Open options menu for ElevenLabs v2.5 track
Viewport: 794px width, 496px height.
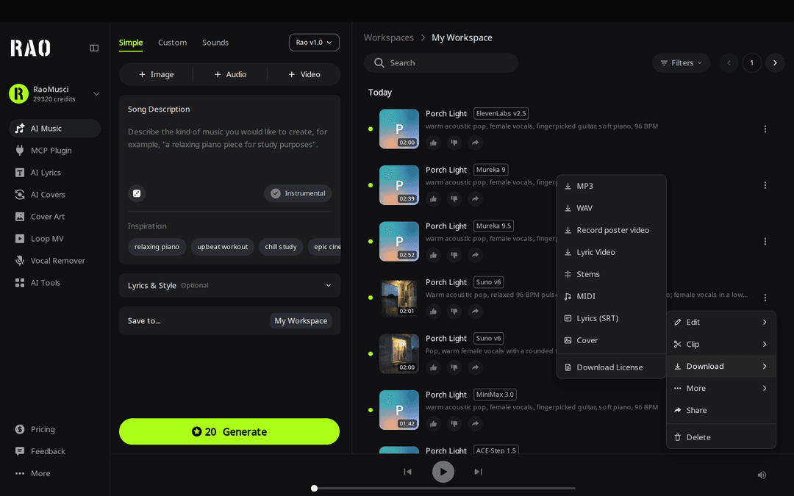coord(765,129)
